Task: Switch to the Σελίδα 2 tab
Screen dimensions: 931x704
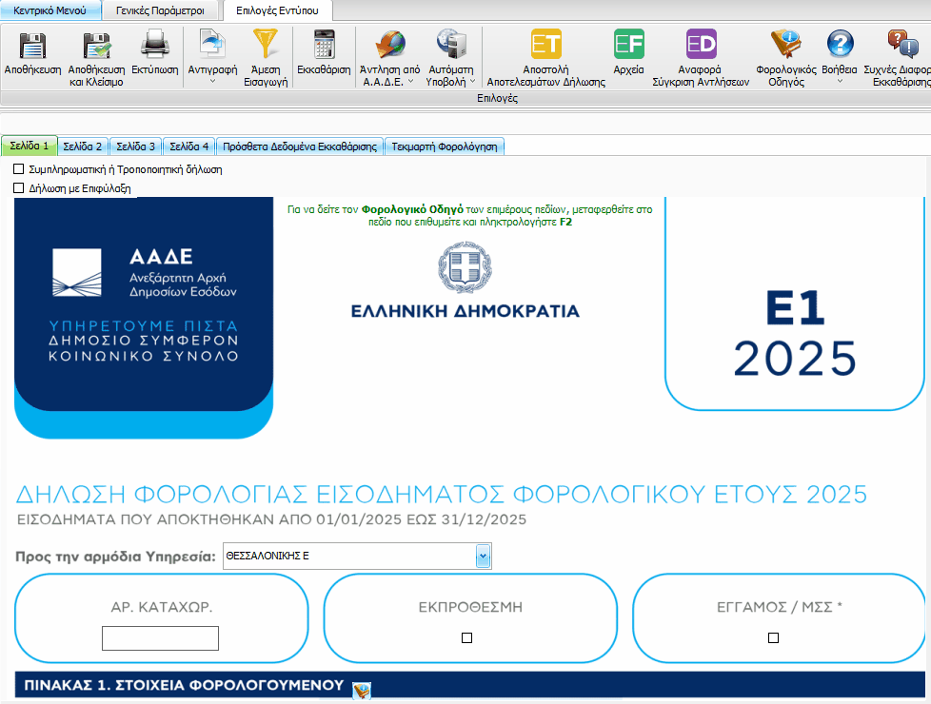Action: (x=83, y=147)
